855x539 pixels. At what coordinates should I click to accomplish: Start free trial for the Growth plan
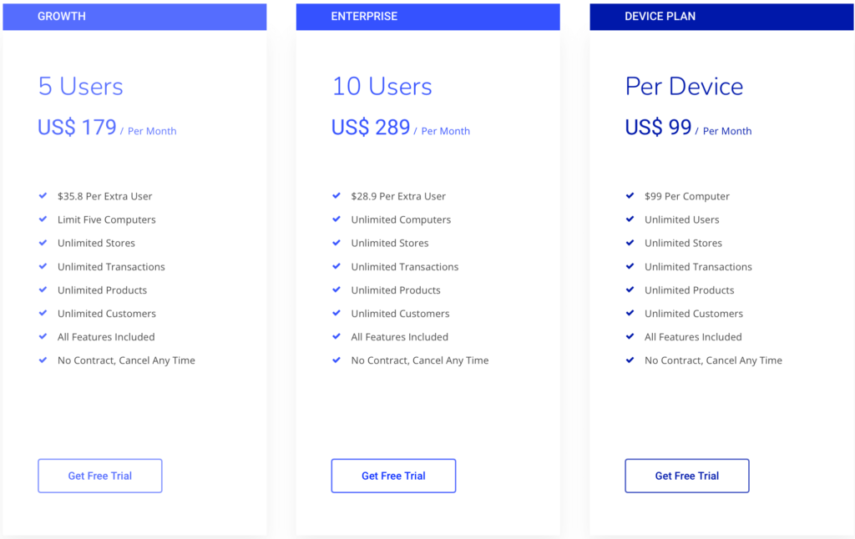[x=100, y=476]
